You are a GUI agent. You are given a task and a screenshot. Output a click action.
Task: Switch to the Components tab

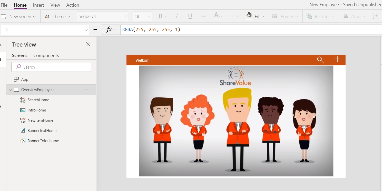46,55
